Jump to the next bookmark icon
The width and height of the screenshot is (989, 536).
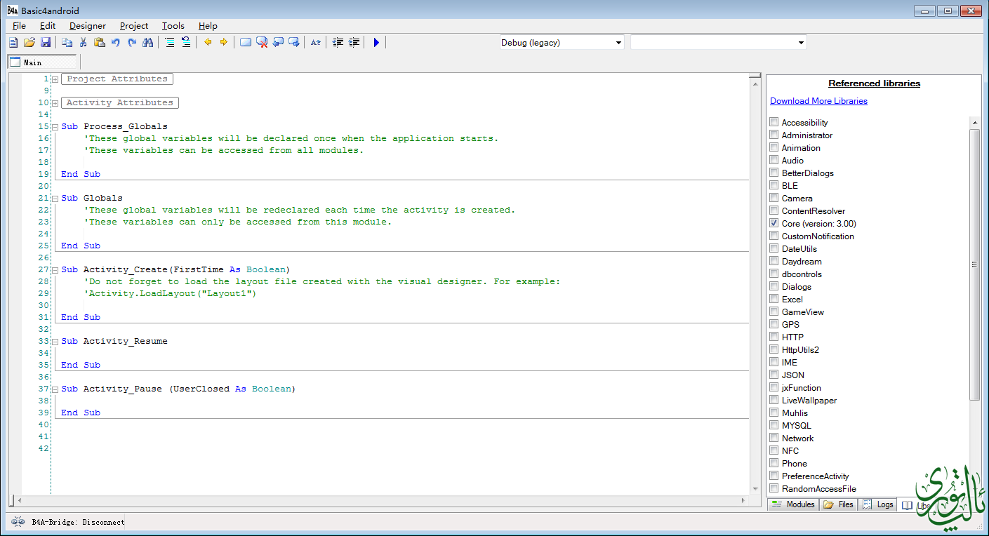tap(294, 43)
